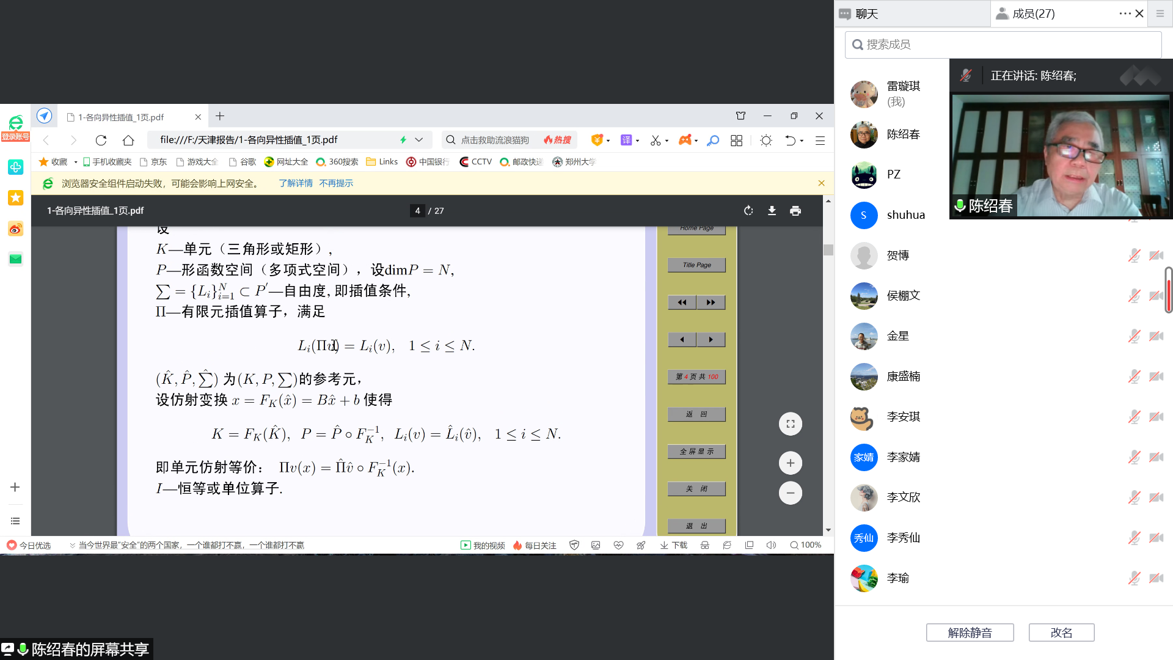
Task: Toggle microphone mute for 金星
Action: tap(1134, 336)
